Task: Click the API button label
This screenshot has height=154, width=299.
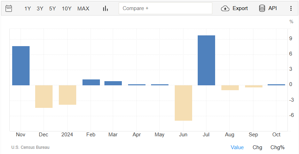Action: [273, 8]
